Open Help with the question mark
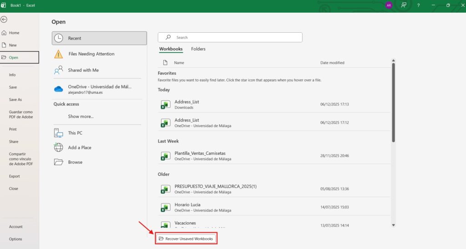 418,5
